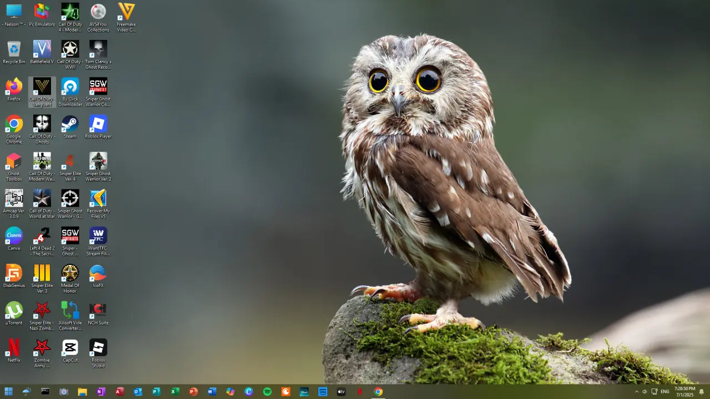Open the Roblox Studio desktop shortcut

(98, 354)
